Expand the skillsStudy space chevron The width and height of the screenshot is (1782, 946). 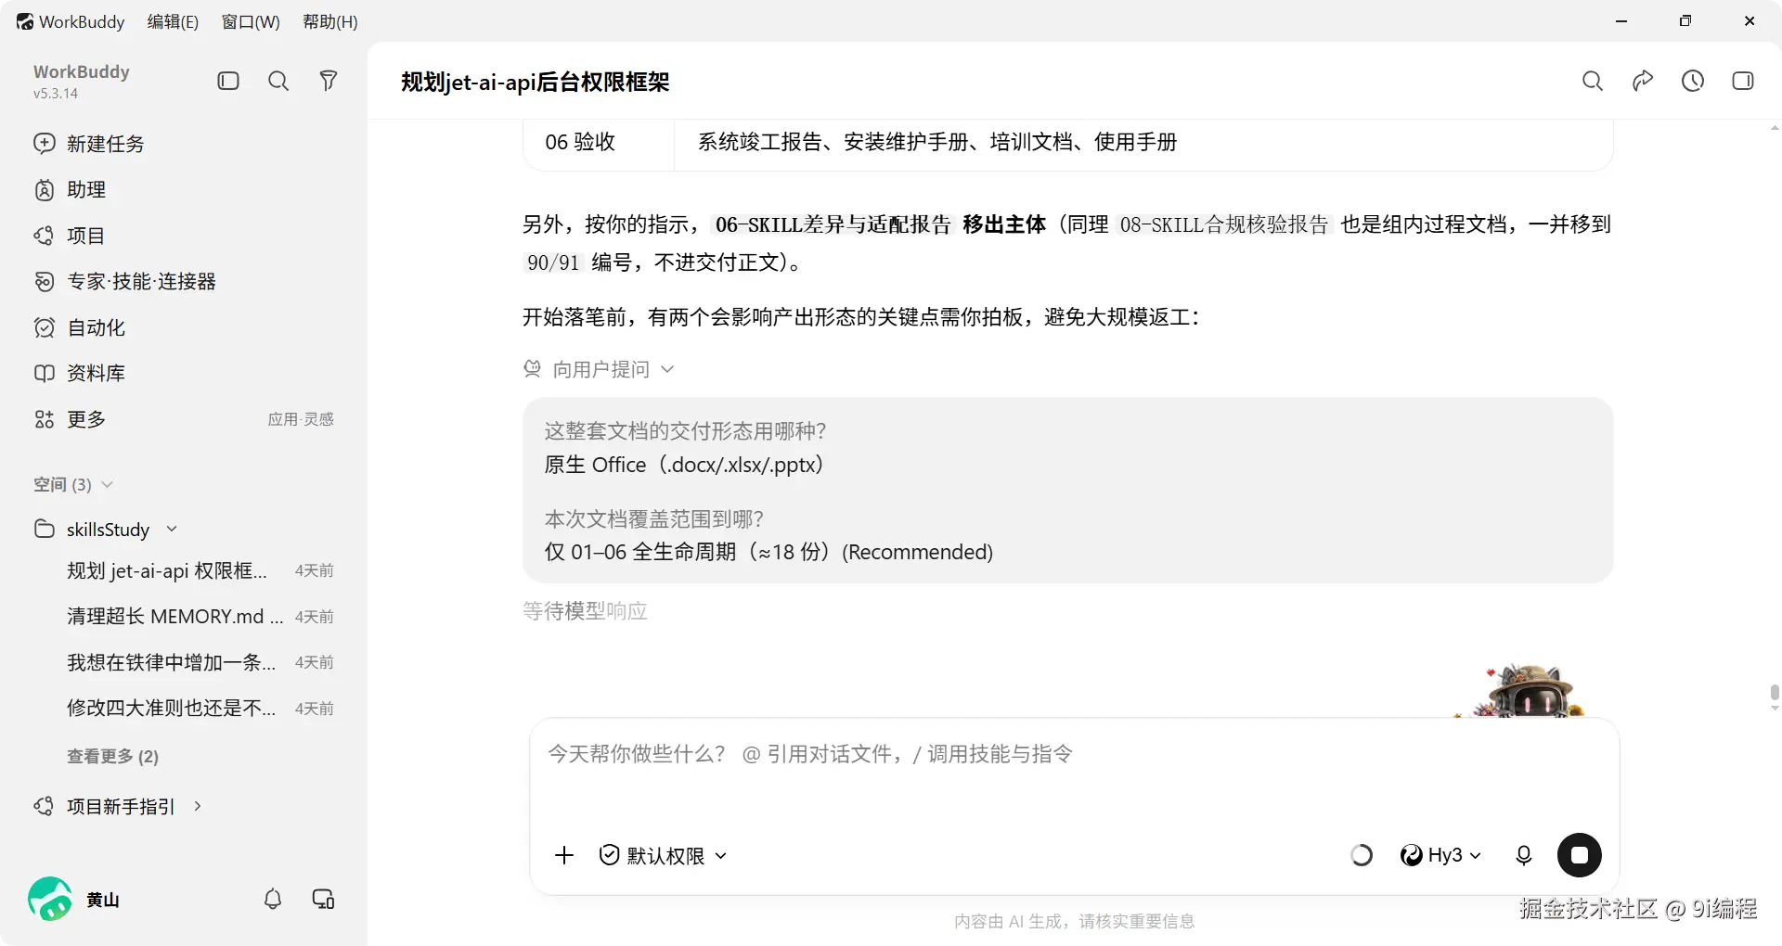click(172, 530)
